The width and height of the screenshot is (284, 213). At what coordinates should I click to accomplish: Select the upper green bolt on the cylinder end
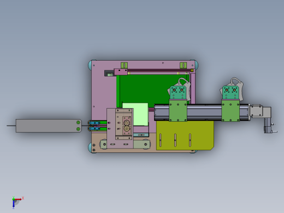click(x=78, y=122)
